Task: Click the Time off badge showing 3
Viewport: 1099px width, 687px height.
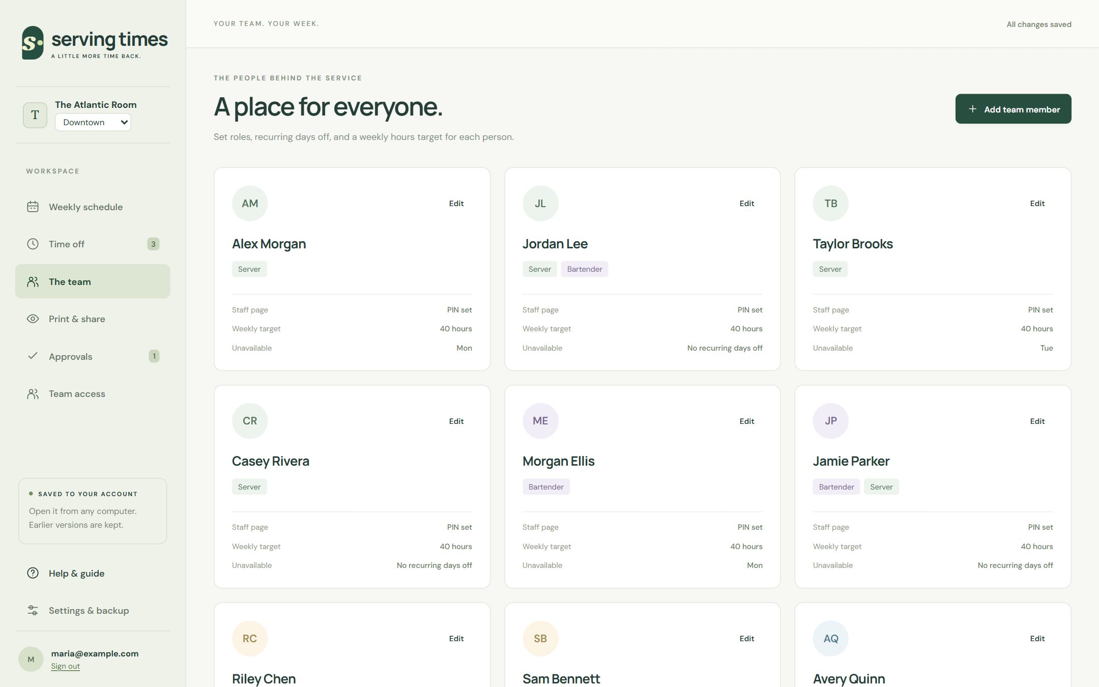Action: click(153, 244)
